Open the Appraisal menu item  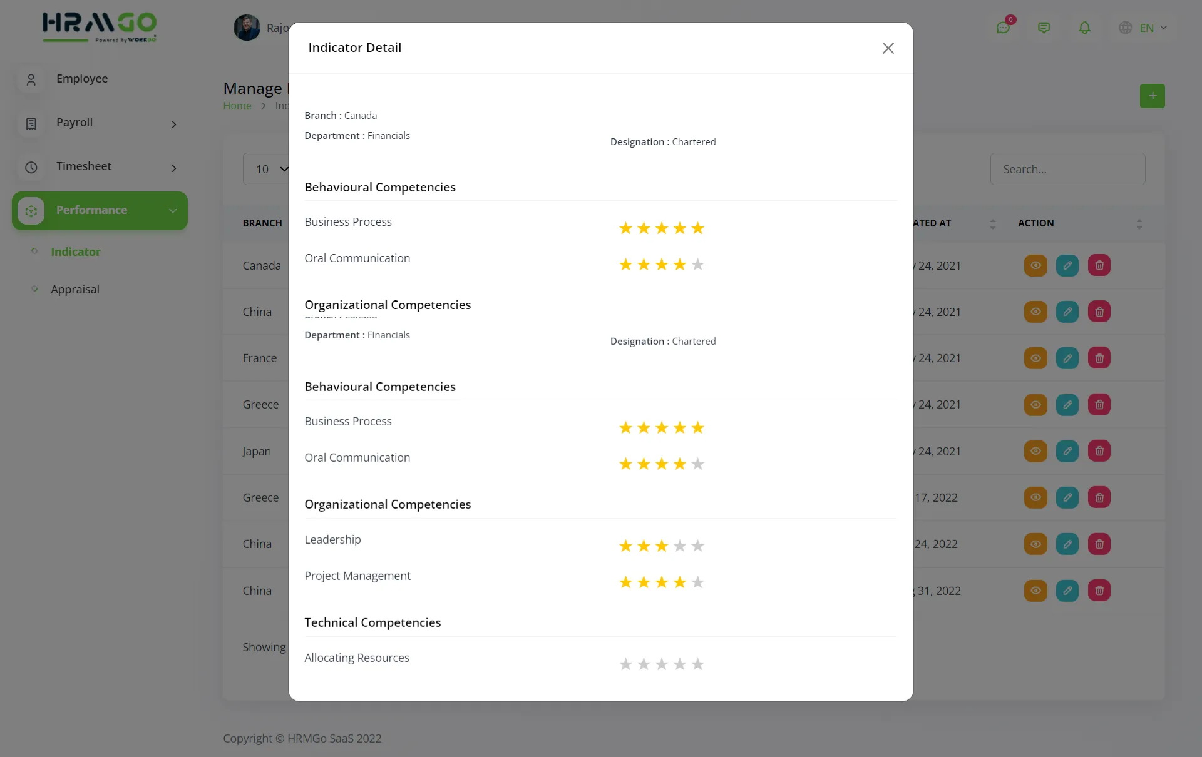click(x=75, y=289)
